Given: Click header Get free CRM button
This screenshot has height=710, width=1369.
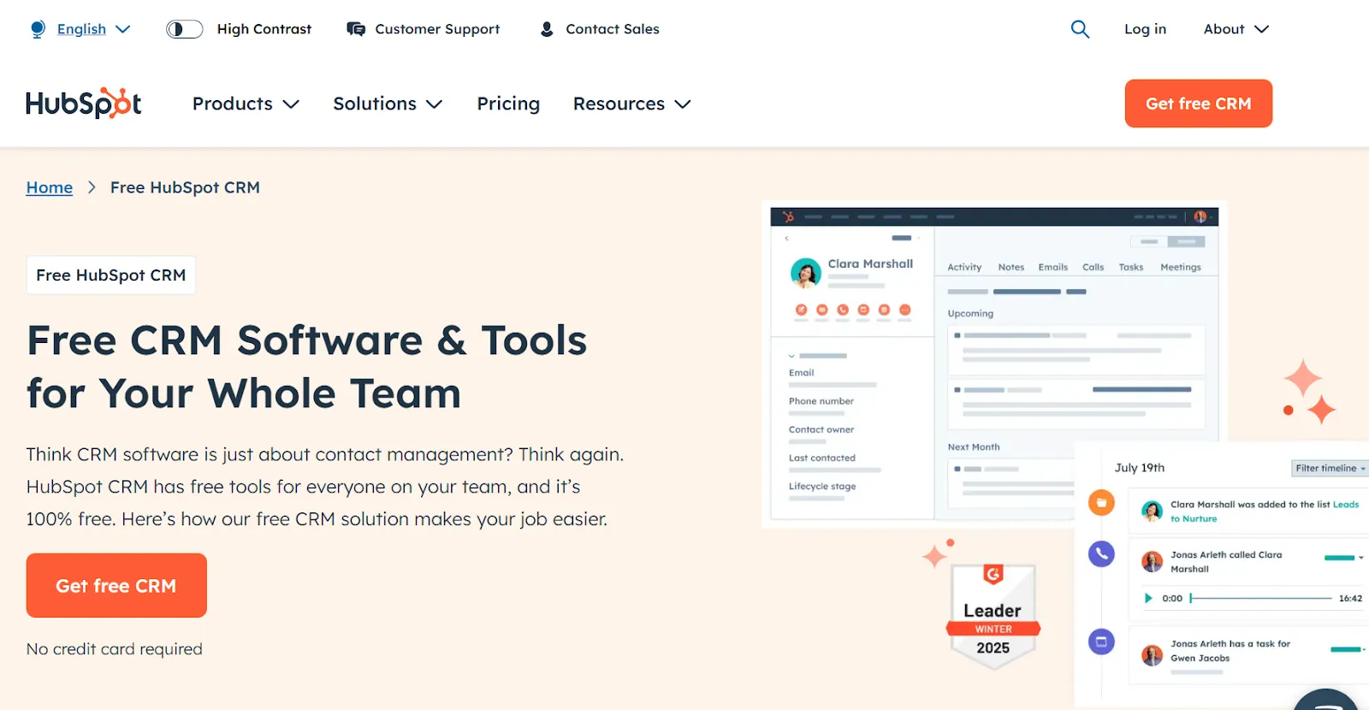Looking at the screenshot, I should tap(1198, 104).
